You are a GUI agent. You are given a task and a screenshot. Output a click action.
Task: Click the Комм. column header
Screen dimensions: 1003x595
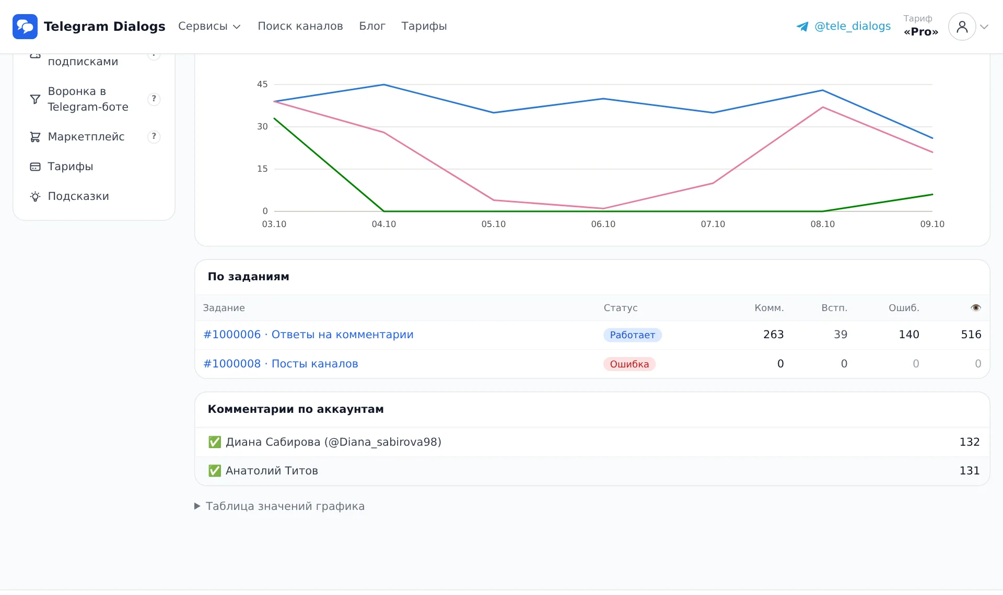(769, 308)
